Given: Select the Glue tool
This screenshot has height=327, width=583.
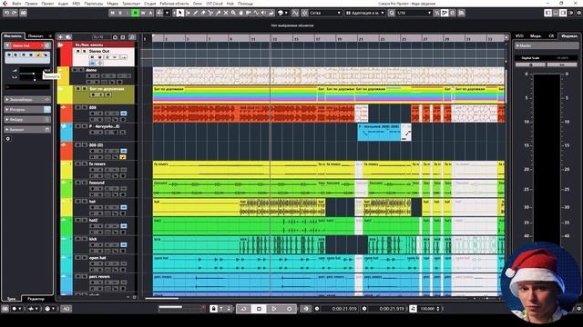Looking at the screenshot, I should click(219, 13).
